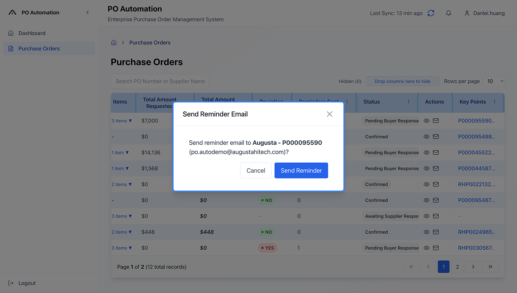Click the home icon in the breadcrumb

[113, 42]
